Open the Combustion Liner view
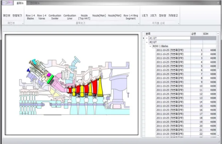The height and width of the screenshot is (144, 224). (x=70, y=17)
